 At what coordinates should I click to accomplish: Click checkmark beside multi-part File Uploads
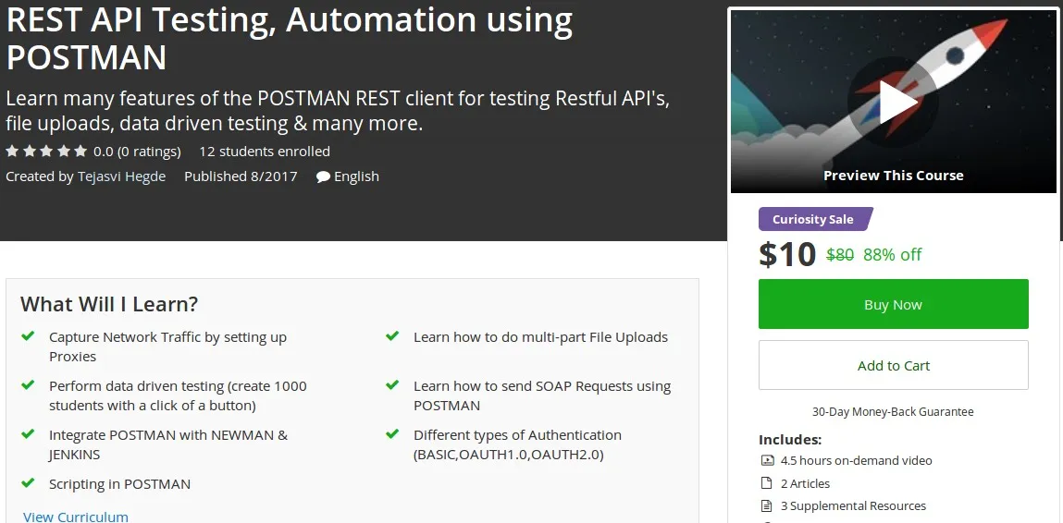(392, 336)
